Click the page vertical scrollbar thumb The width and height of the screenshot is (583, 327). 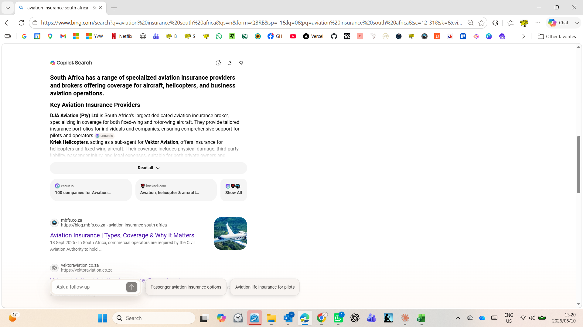pos(578,164)
